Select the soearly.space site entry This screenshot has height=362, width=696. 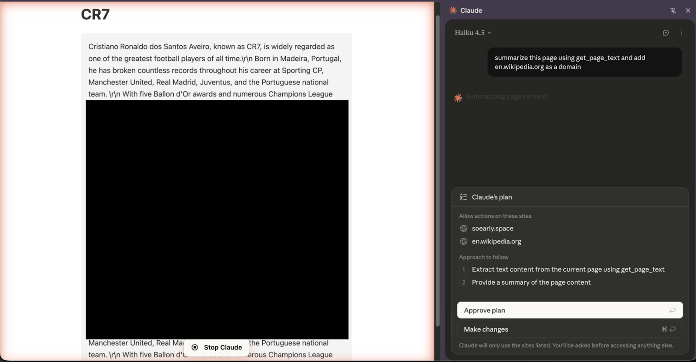click(x=492, y=228)
